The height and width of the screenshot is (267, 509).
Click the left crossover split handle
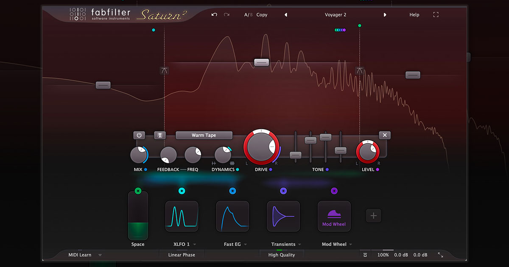(165, 71)
